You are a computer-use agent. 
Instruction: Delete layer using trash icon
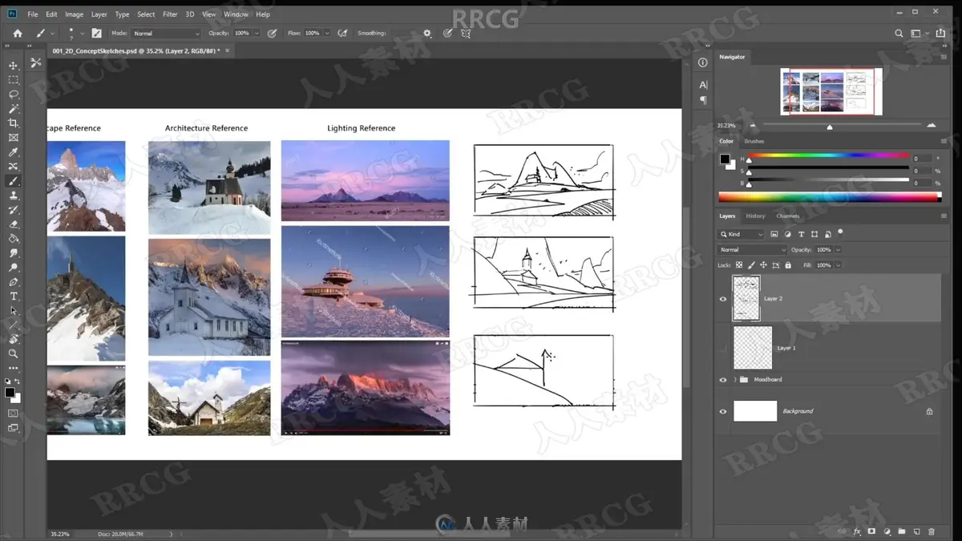point(931,531)
